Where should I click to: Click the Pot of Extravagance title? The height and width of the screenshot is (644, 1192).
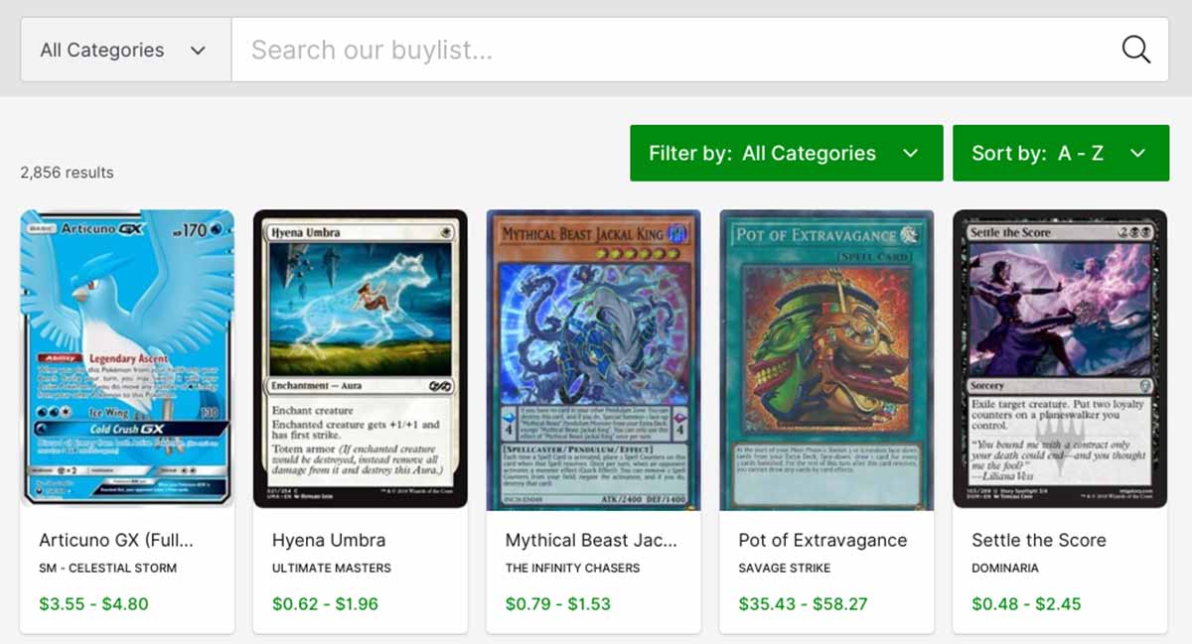tap(822, 541)
